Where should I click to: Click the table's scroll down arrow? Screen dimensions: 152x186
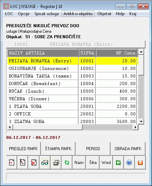141,122
